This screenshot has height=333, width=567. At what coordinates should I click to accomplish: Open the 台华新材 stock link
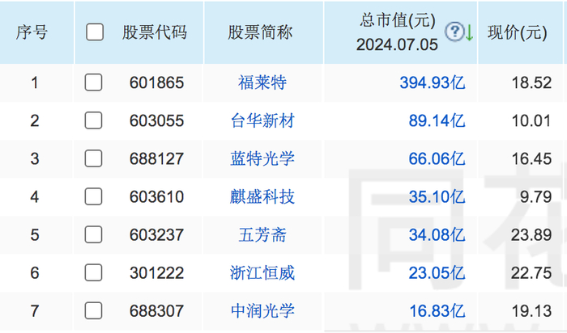click(262, 120)
